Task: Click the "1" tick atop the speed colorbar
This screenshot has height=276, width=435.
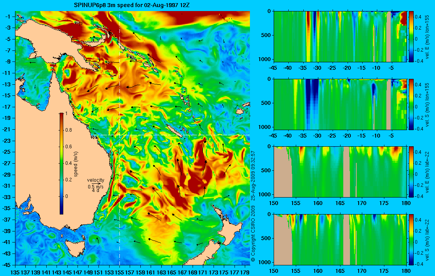Action: coord(66,114)
